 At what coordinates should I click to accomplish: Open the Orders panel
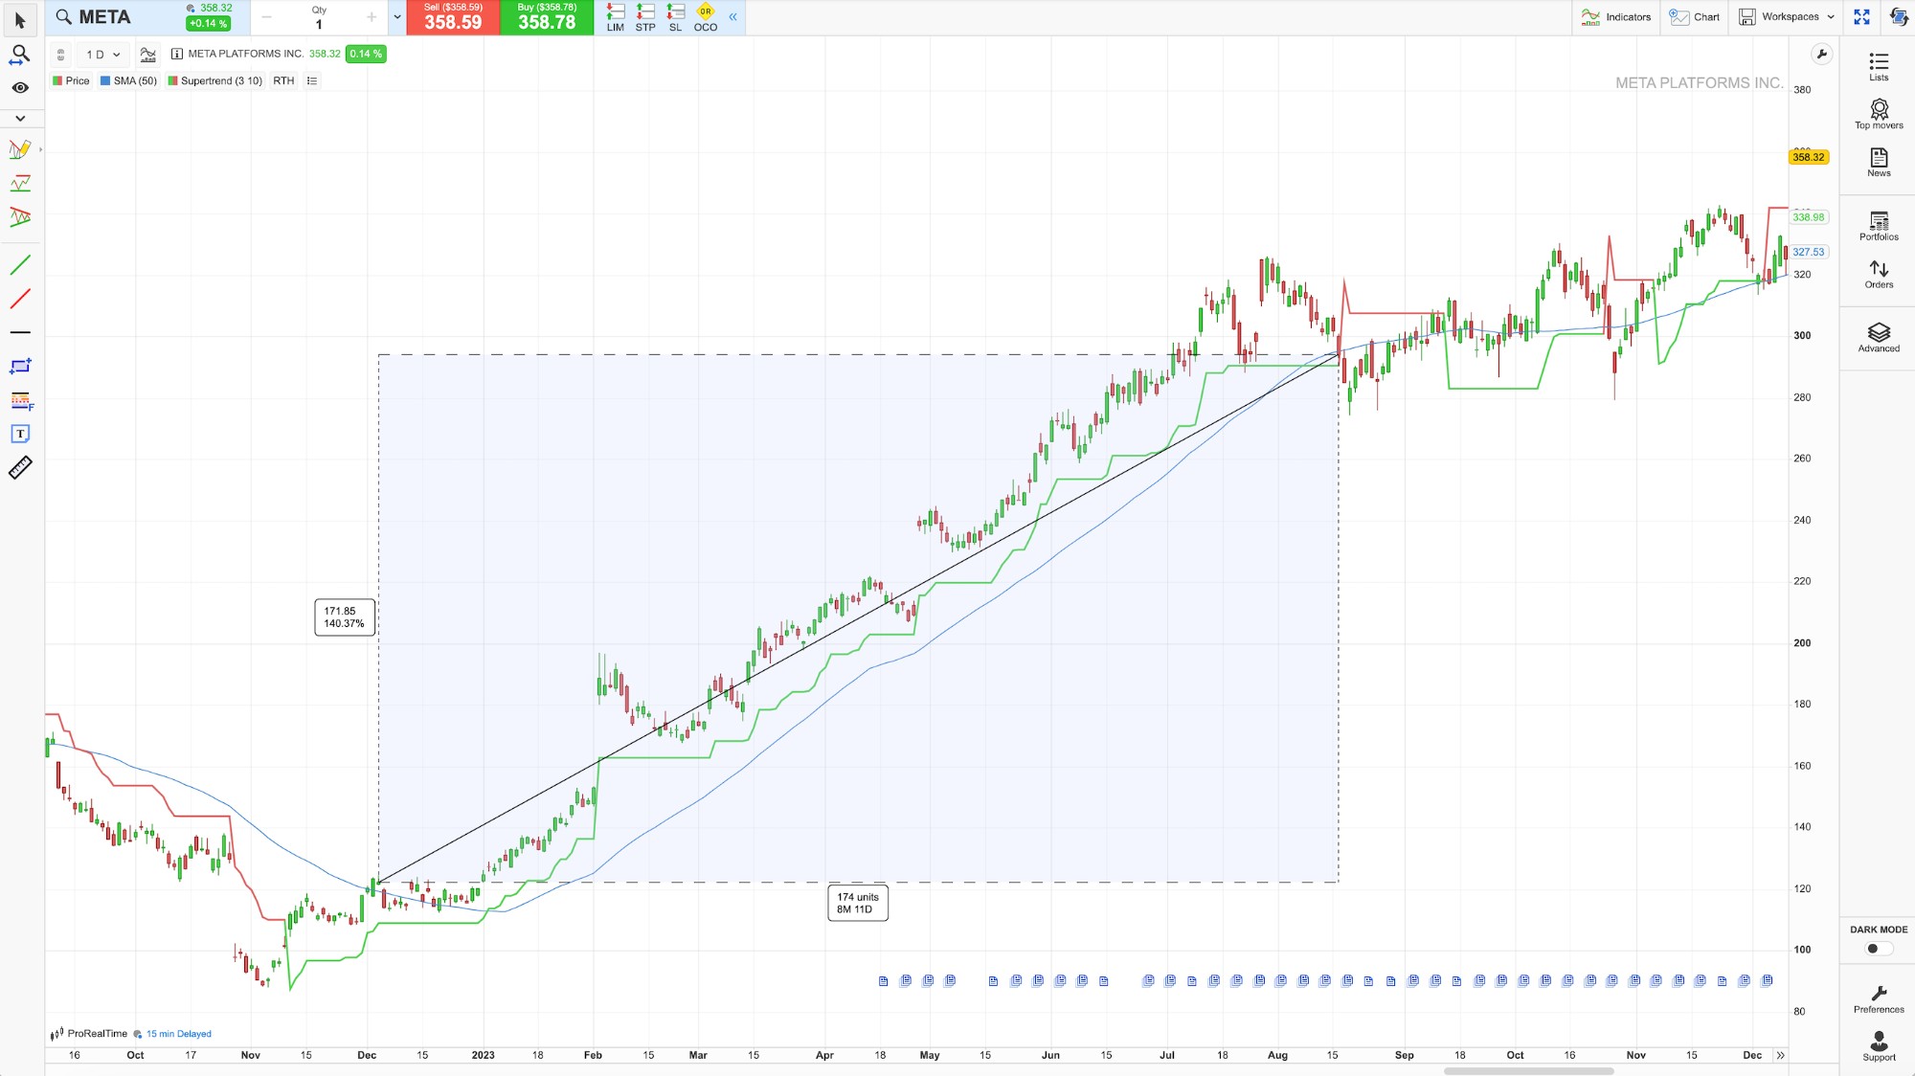click(1879, 274)
